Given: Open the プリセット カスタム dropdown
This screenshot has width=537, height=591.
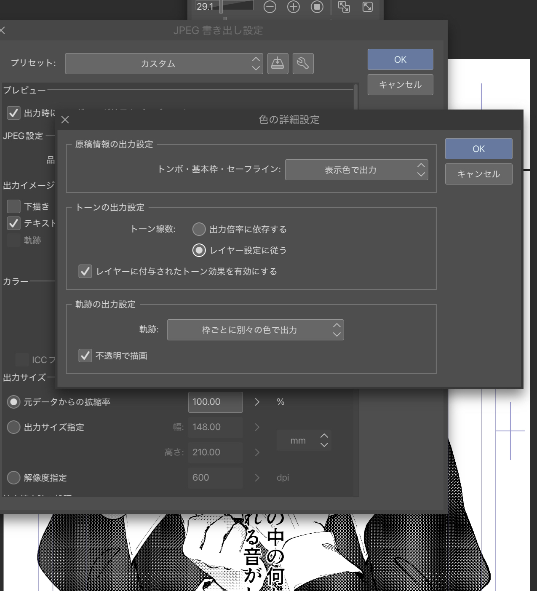Looking at the screenshot, I should [164, 64].
